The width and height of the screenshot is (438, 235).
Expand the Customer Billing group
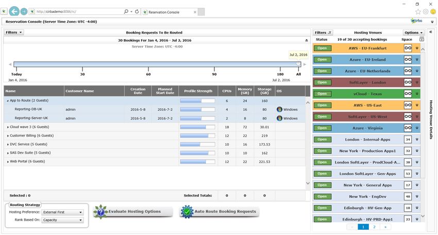[x=8, y=136]
